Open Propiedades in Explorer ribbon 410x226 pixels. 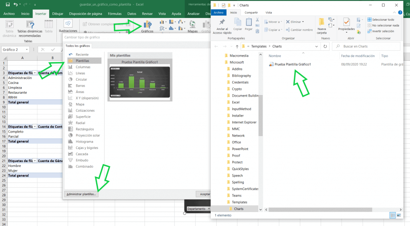[x=346, y=26]
